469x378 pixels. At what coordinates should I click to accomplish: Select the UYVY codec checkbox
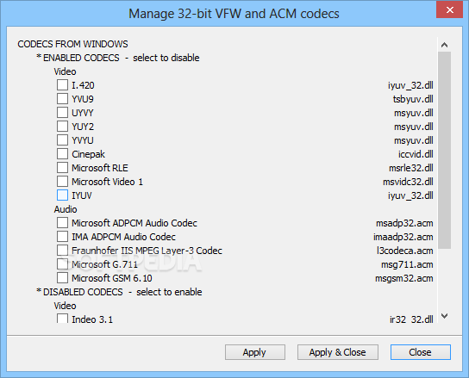(62, 113)
